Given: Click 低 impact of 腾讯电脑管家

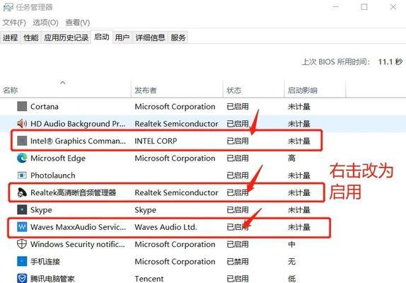Looking at the screenshot, I should (x=291, y=279).
